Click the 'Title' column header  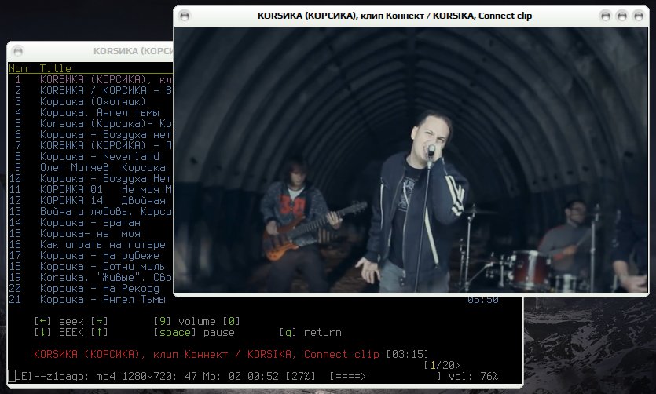tap(55, 68)
